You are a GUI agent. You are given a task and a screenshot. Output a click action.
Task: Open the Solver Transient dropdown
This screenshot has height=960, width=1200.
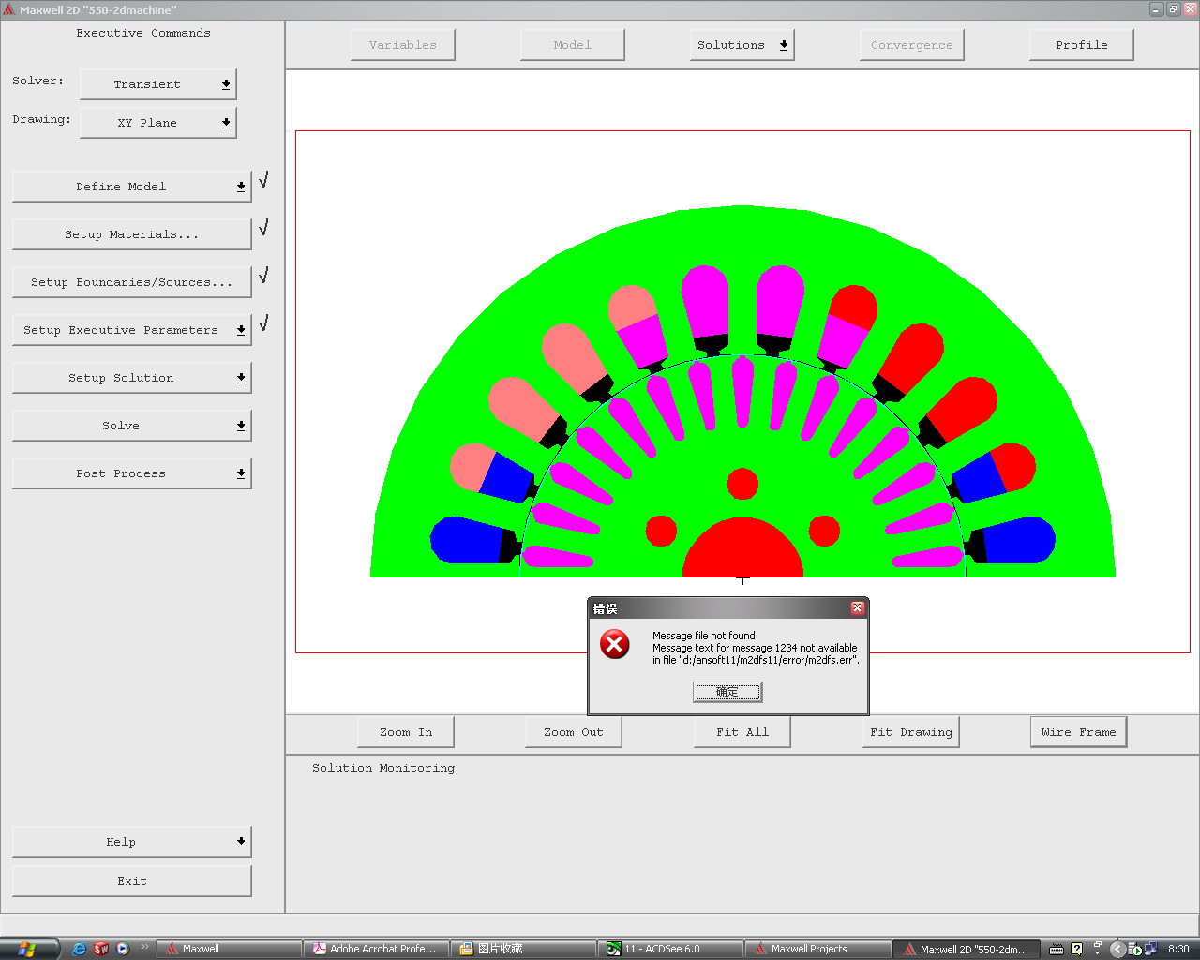(x=157, y=84)
